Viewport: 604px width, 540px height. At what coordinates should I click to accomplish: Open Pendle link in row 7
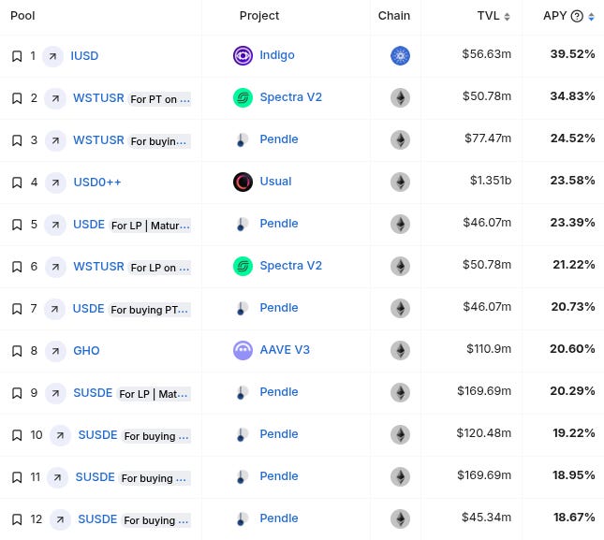279,308
